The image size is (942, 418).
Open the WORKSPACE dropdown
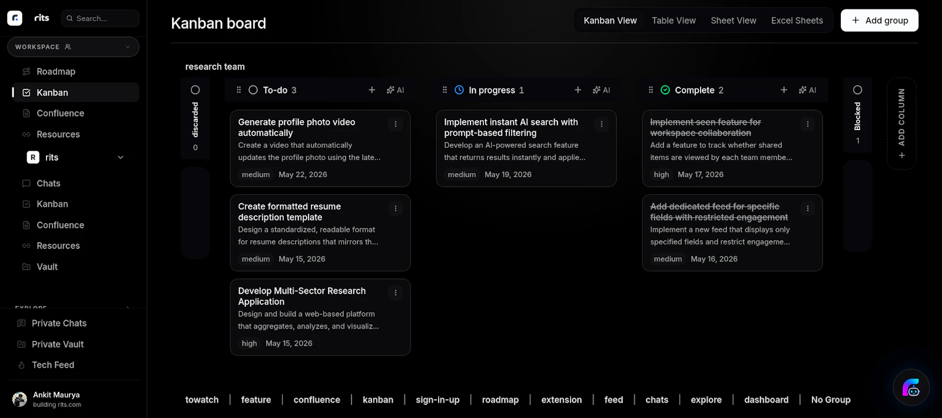pyautogui.click(x=73, y=47)
